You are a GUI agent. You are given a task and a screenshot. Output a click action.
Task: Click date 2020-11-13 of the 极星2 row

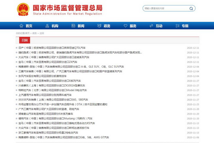(193, 133)
